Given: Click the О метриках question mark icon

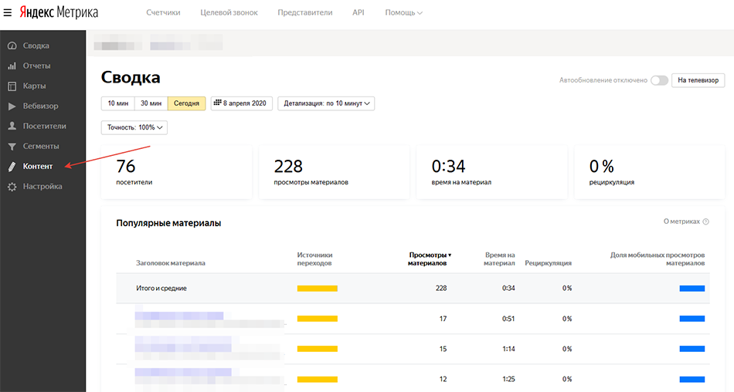Looking at the screenshot, I should pyautogui.click(x=706, y=221).
